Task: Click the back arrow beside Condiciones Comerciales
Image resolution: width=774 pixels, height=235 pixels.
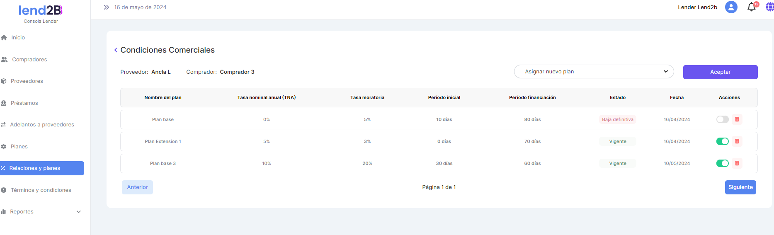Action: click(x=116, y=50)
